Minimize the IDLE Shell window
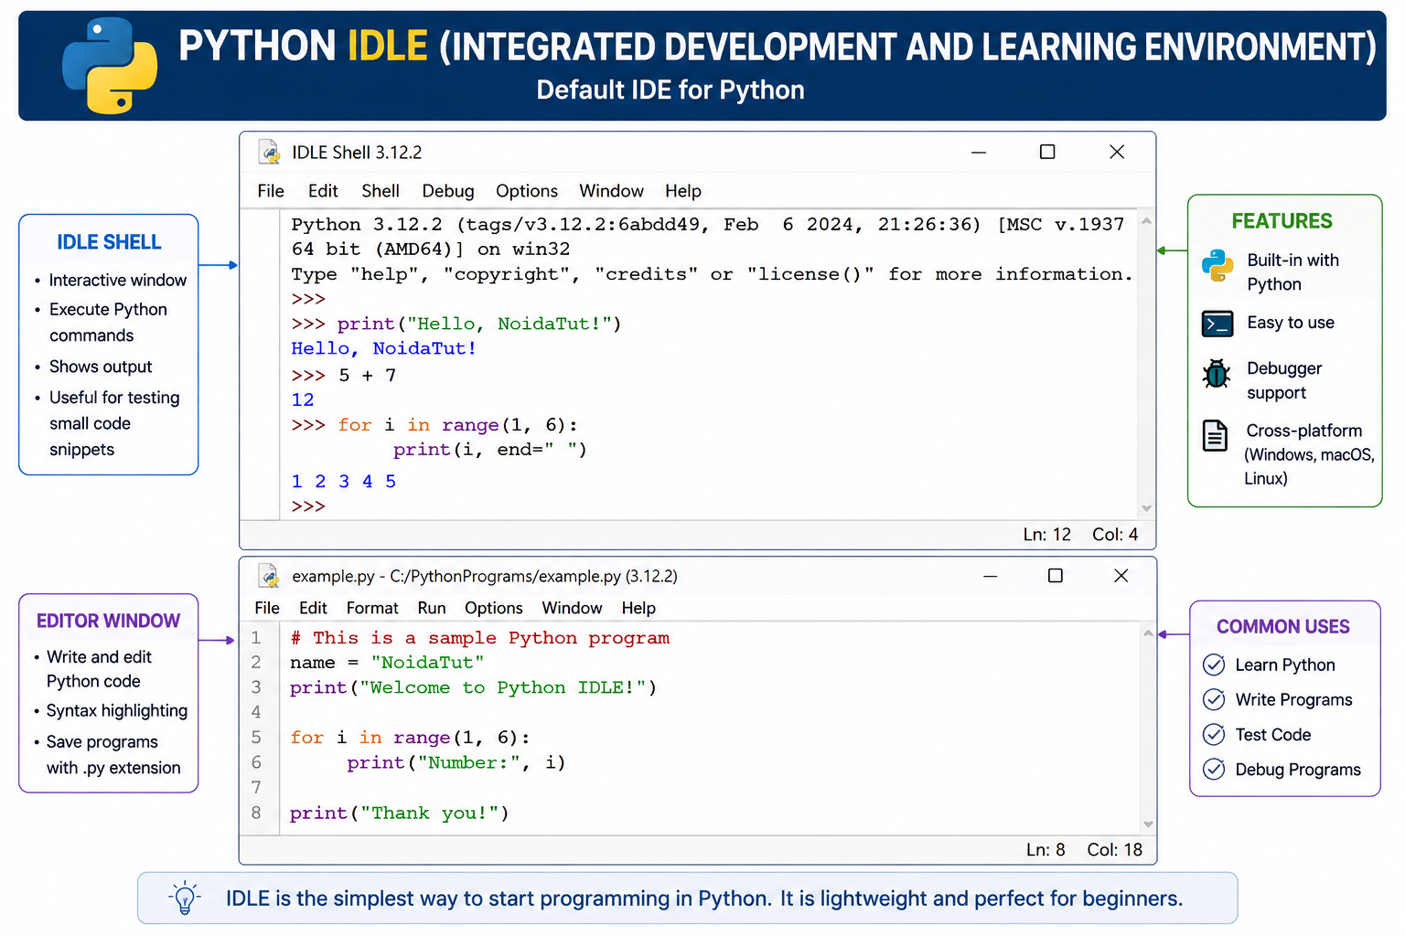Image resolution: width=1405 pixels, height=936 pixels. pyautogui.click(x=979, y=152)
